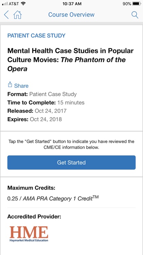This screenshot has height=255, width=143.
Task: Tap the search magnifier icon
Action: coord(135,15)
